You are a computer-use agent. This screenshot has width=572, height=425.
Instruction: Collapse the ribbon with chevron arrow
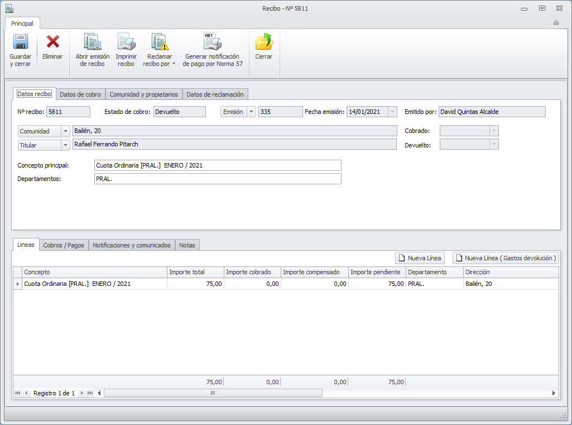[x=556, y=23]
